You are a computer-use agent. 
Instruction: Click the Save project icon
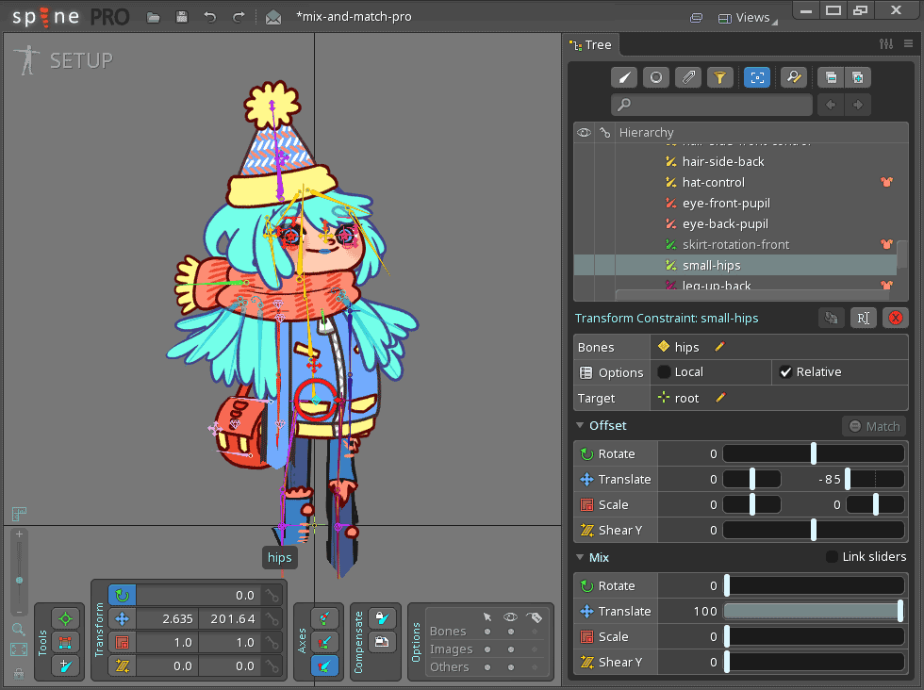[x=181, y=17]
